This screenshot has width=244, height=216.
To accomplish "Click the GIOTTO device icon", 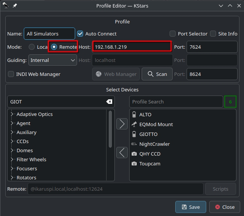I will pyautogui.click(x=134, y=134).
